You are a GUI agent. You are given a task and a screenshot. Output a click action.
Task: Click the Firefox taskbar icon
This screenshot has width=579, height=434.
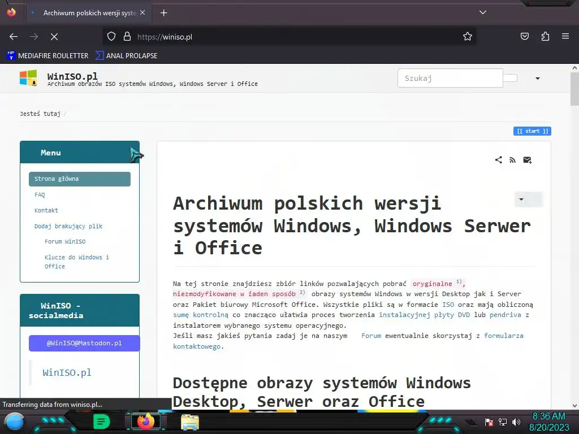[x=146, y=422]
